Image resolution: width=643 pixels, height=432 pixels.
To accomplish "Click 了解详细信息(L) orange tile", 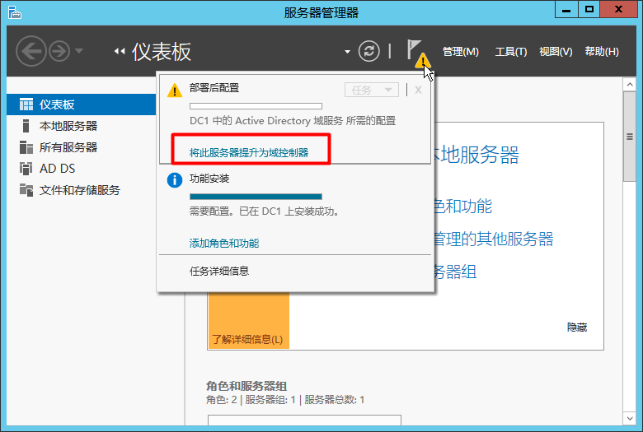I will point(248,320).
